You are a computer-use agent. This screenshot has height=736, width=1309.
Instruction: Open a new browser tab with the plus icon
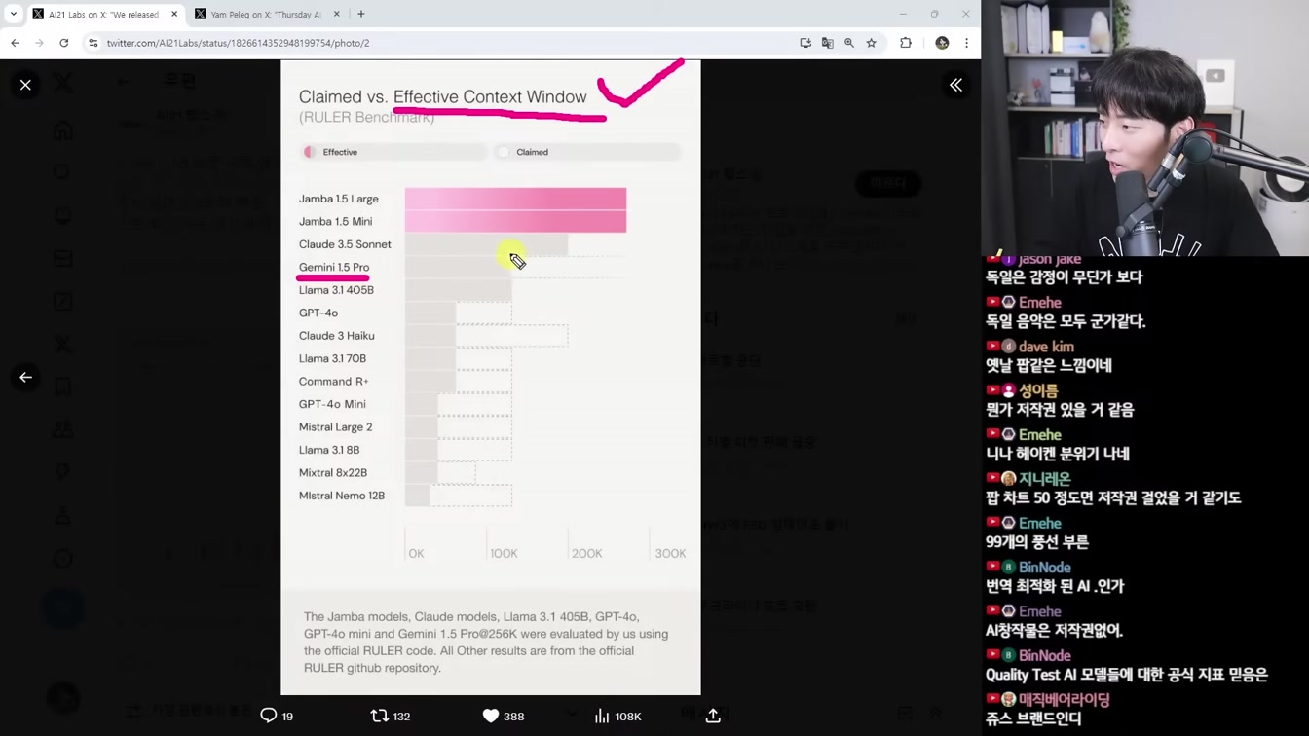pyautogui.click(x=361, y=14)
